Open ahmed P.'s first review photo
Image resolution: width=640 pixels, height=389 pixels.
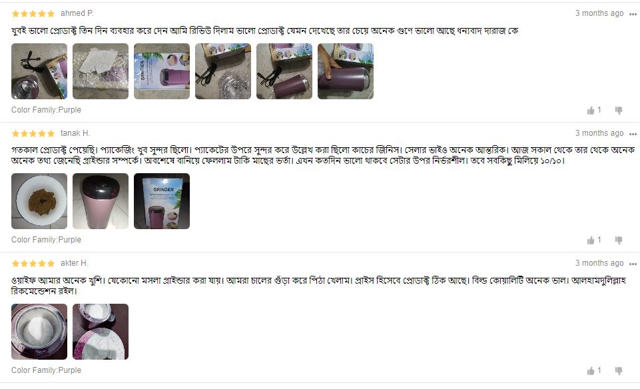coord(39,71)
